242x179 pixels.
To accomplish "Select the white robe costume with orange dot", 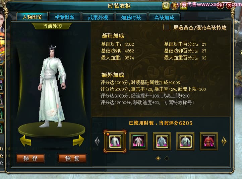I will point(115,141).
